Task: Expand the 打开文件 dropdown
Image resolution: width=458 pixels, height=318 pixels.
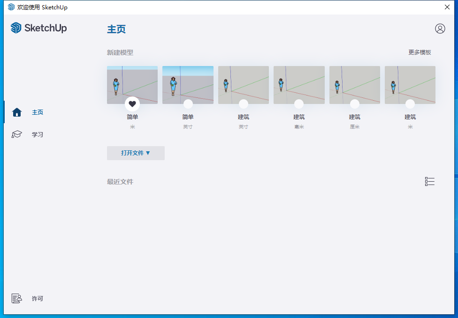Action: point(136,153)
